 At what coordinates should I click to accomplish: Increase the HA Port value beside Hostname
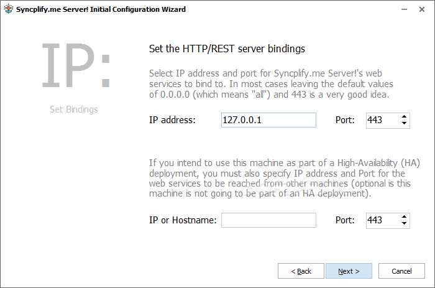click(404, 217)
